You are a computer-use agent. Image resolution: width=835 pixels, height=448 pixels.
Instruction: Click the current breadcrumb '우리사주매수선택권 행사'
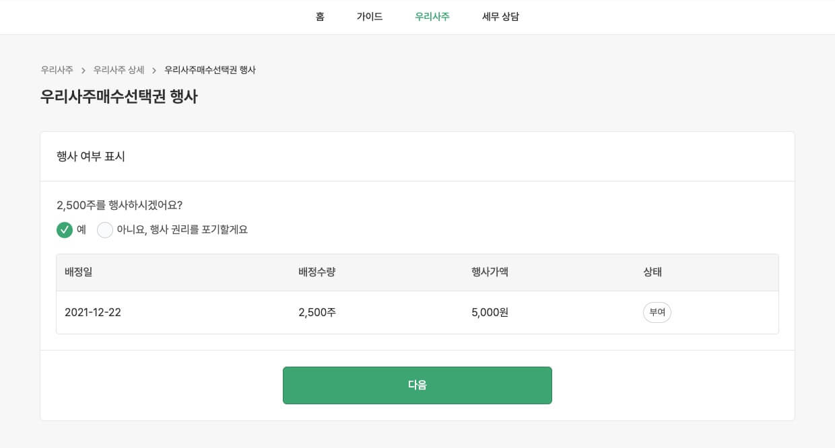tap(210, 70)
